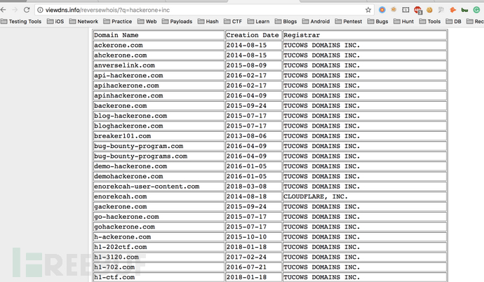Open the green Grammarly extension icon
The image size is (484, 282).
click(x=476, y=10)
